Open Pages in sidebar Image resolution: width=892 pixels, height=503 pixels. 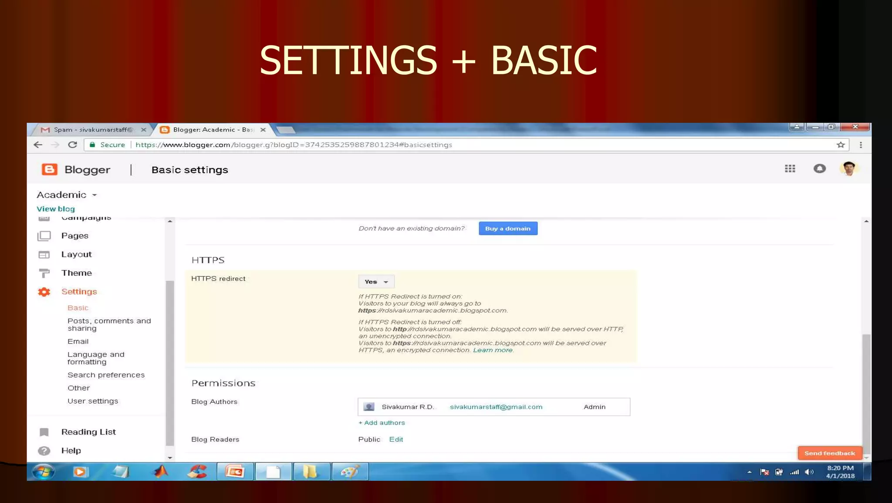pyautogui.click(x=74, y=236)
